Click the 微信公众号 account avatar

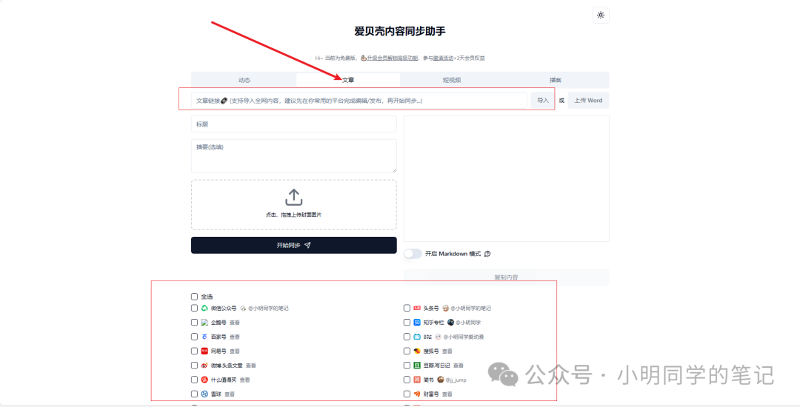click(x=244, y=308)
